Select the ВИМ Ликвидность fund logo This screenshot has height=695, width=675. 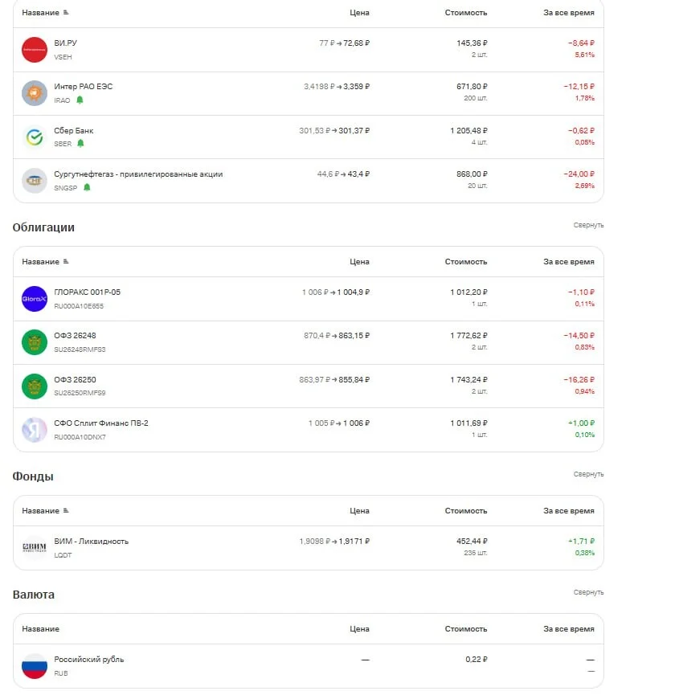point(34,548)
